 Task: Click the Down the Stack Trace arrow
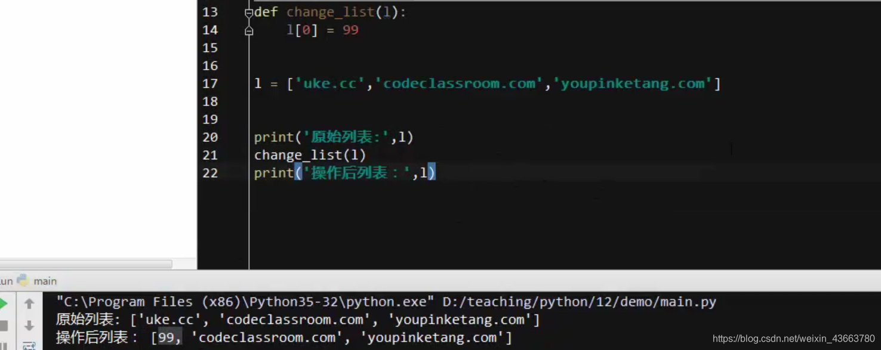click(29, 326)
